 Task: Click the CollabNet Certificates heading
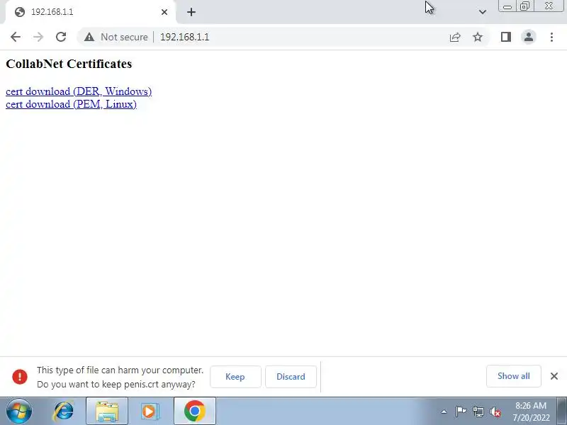click(69, 64)
